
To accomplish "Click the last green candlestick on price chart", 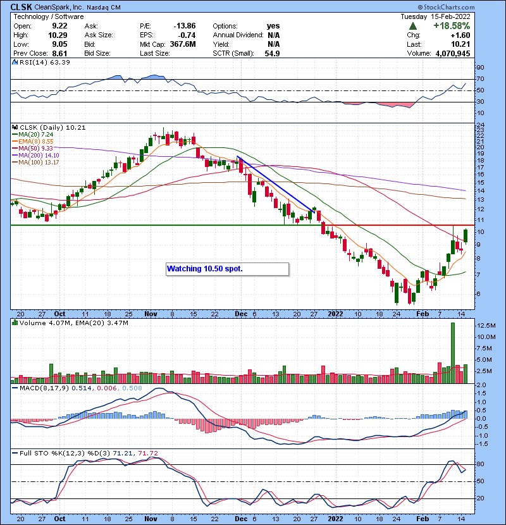I will click(x=466, y=236).
